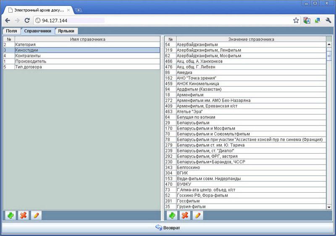Select the Контрагенты row
This screenshot has height=236, width=336.
81,56
